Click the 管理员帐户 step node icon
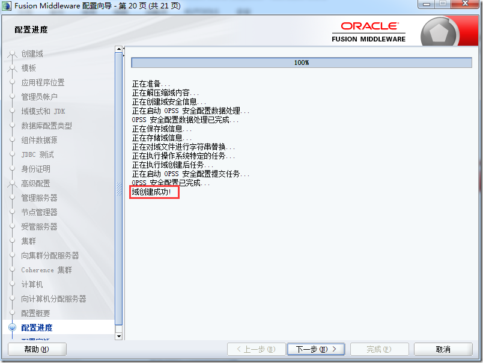Screen dimensions: 483x363 point(13,96)
